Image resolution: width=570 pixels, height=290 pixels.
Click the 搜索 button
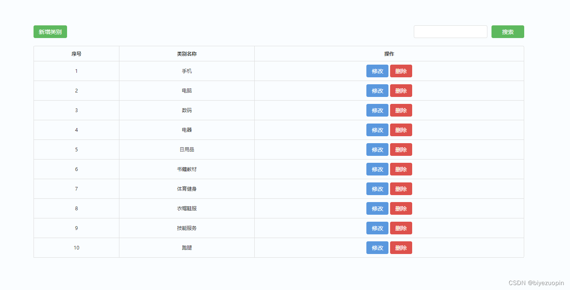[x=507, y=31]
